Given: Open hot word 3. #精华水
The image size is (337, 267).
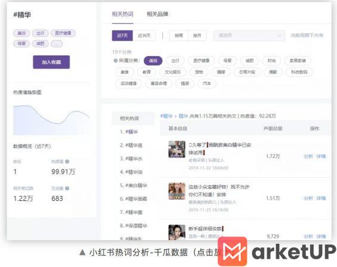Looking at the screenshot, I should 131,159.
